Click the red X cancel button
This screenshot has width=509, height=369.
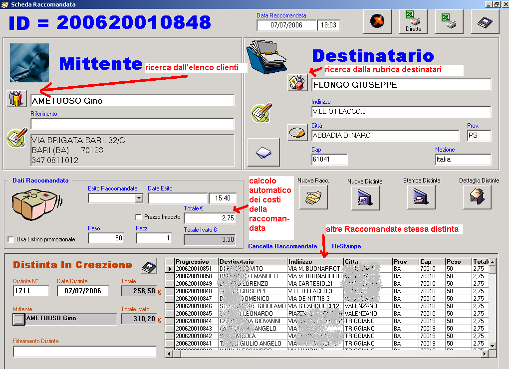pos(377,21)
